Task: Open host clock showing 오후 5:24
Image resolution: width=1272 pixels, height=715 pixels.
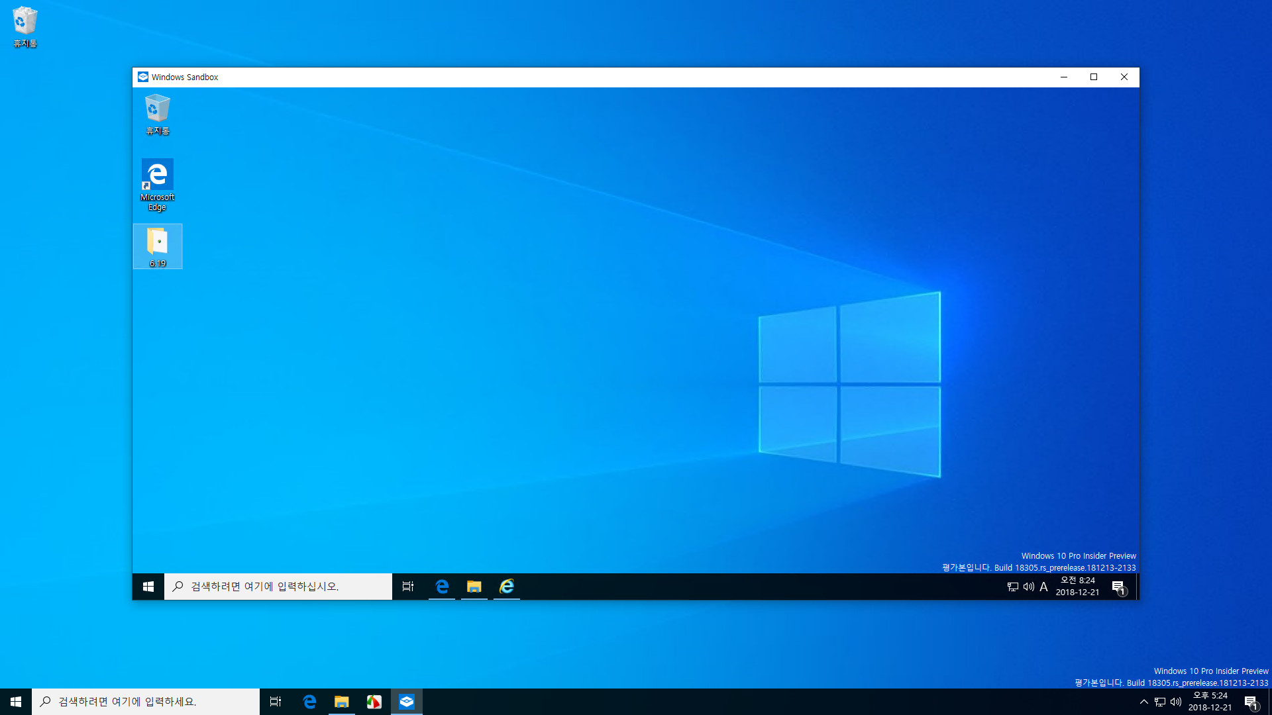Action: pyautogui.click(x=1210, y=702)
